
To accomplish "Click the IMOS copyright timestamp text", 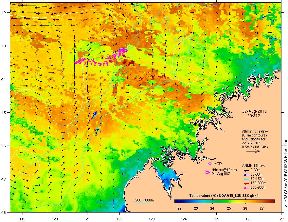I will 286,174.
